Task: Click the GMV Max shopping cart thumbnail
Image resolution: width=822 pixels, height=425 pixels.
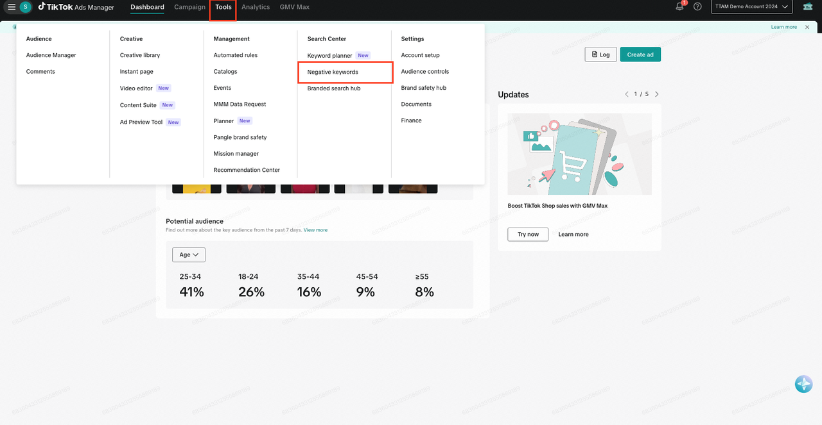Action: 579,154
